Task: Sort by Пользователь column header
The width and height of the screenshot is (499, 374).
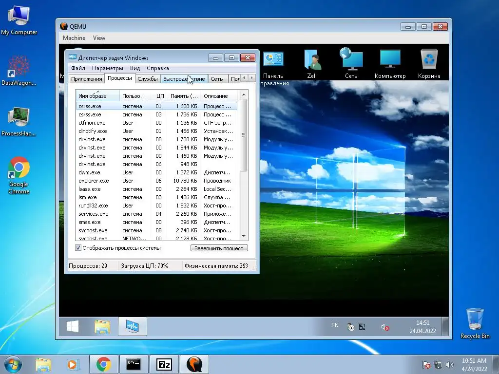Action: coord(135,96)
